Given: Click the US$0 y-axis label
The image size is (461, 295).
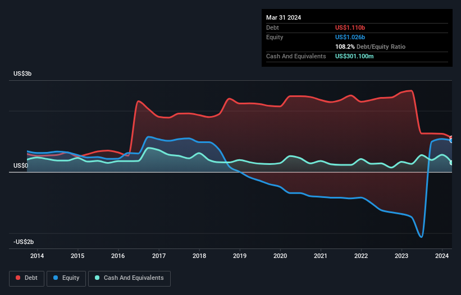Looking at the screenshot, I should point(21,166).
